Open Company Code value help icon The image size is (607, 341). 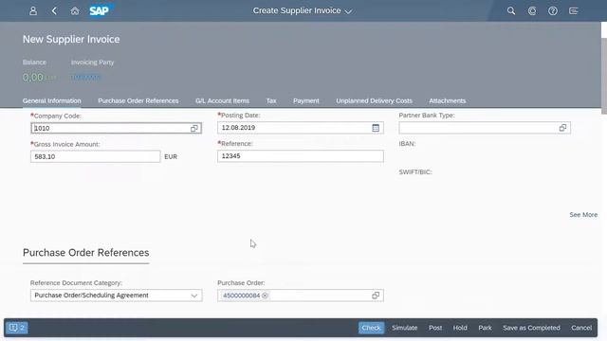pos(193,129)
